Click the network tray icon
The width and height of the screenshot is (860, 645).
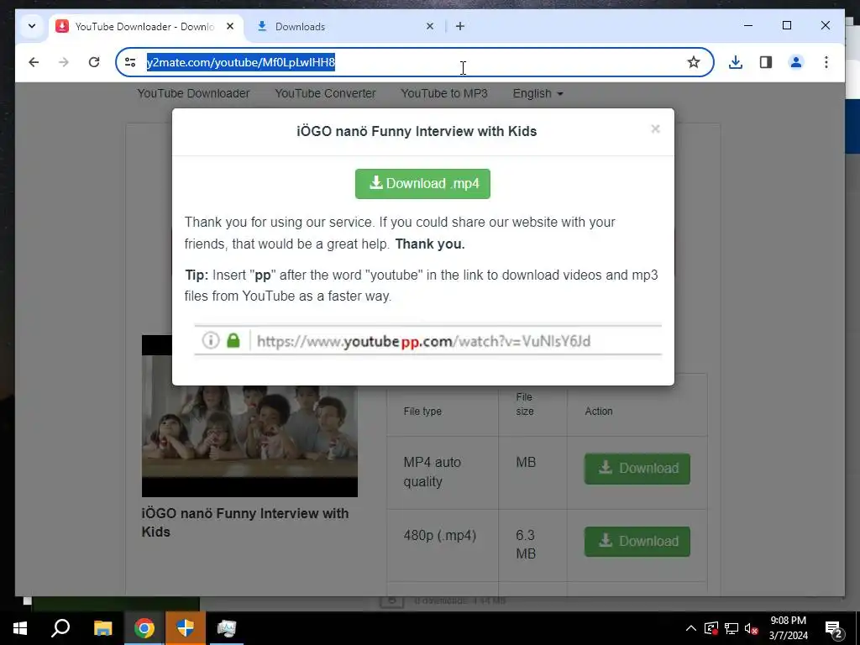(x=732, y=628)
